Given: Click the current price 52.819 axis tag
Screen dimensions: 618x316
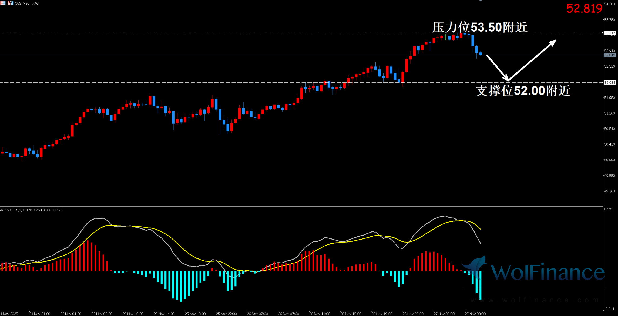Looking at the screenshot, I should pos(610,55).
